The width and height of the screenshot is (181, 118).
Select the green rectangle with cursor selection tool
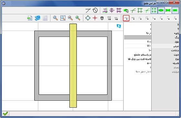pos(126,11)
